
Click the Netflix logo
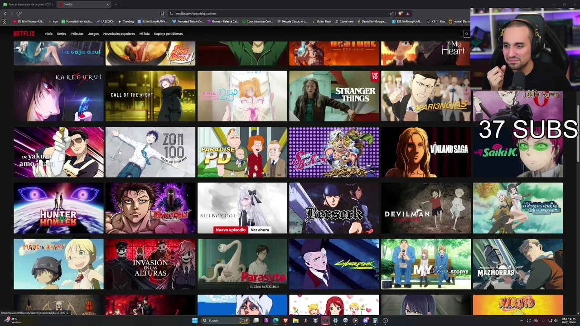coord(24,34)
